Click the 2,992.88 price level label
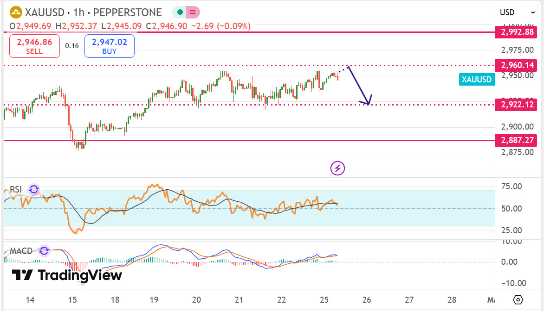The height and width of the screenshot is (311, 544). tap(517, 32)
